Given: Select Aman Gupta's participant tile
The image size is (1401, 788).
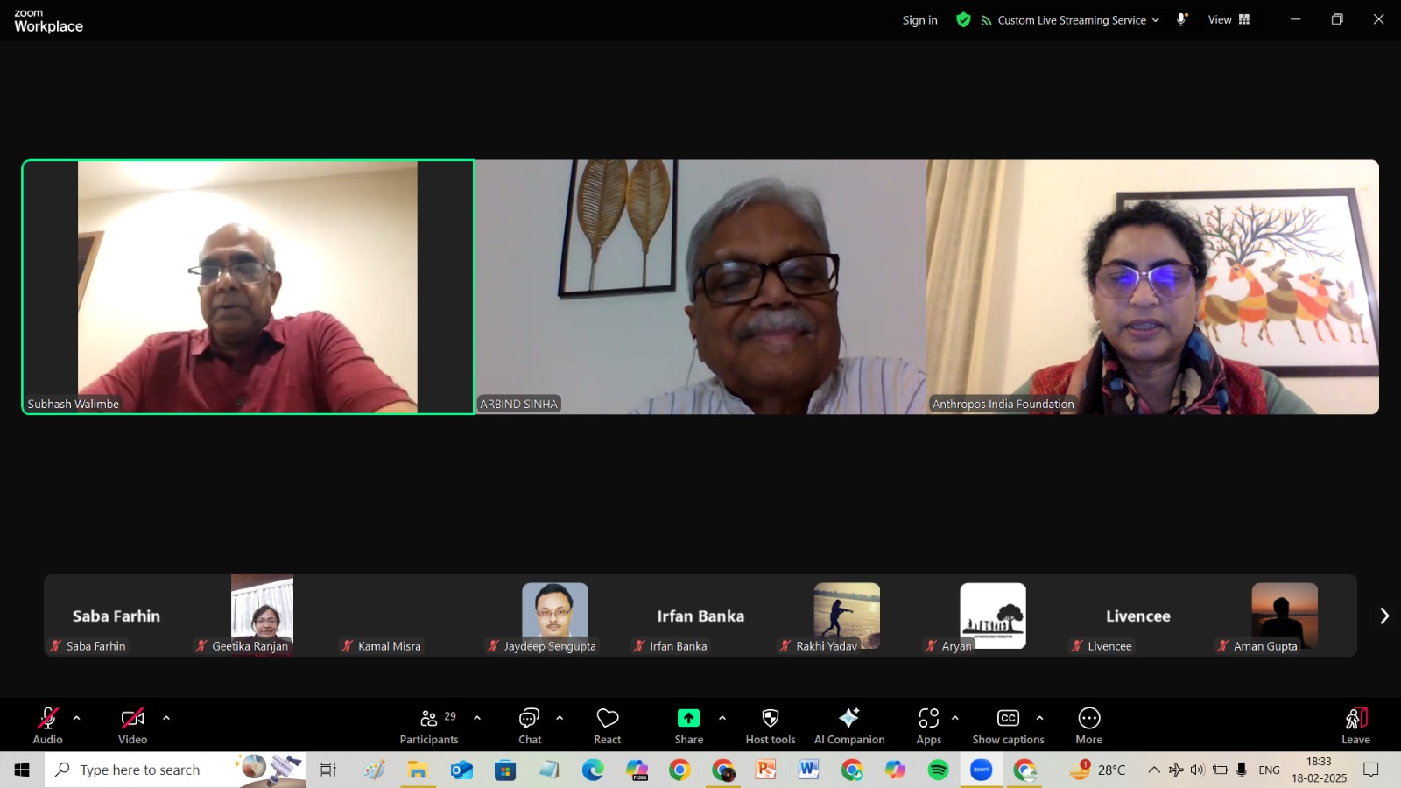Looking at the screenshot, I should tap(1285, 616).
